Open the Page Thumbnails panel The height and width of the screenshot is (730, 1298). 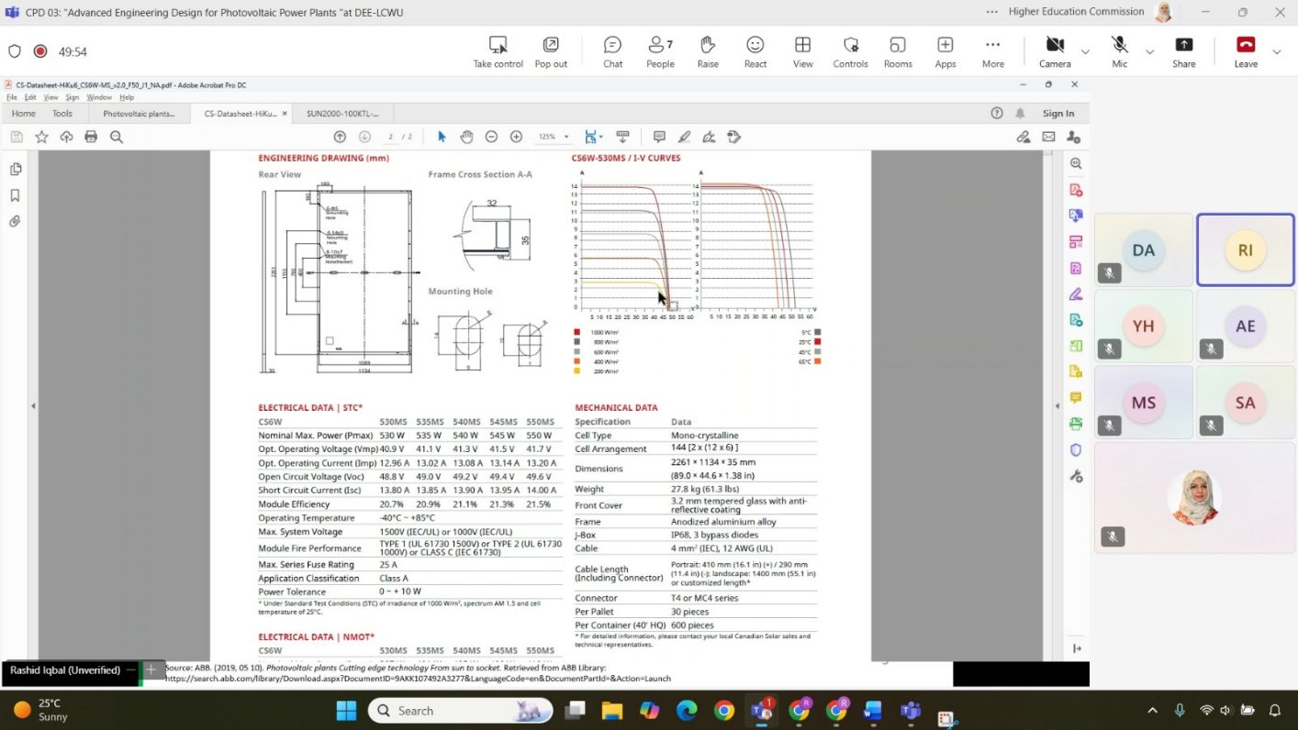[x=16, y=168]
